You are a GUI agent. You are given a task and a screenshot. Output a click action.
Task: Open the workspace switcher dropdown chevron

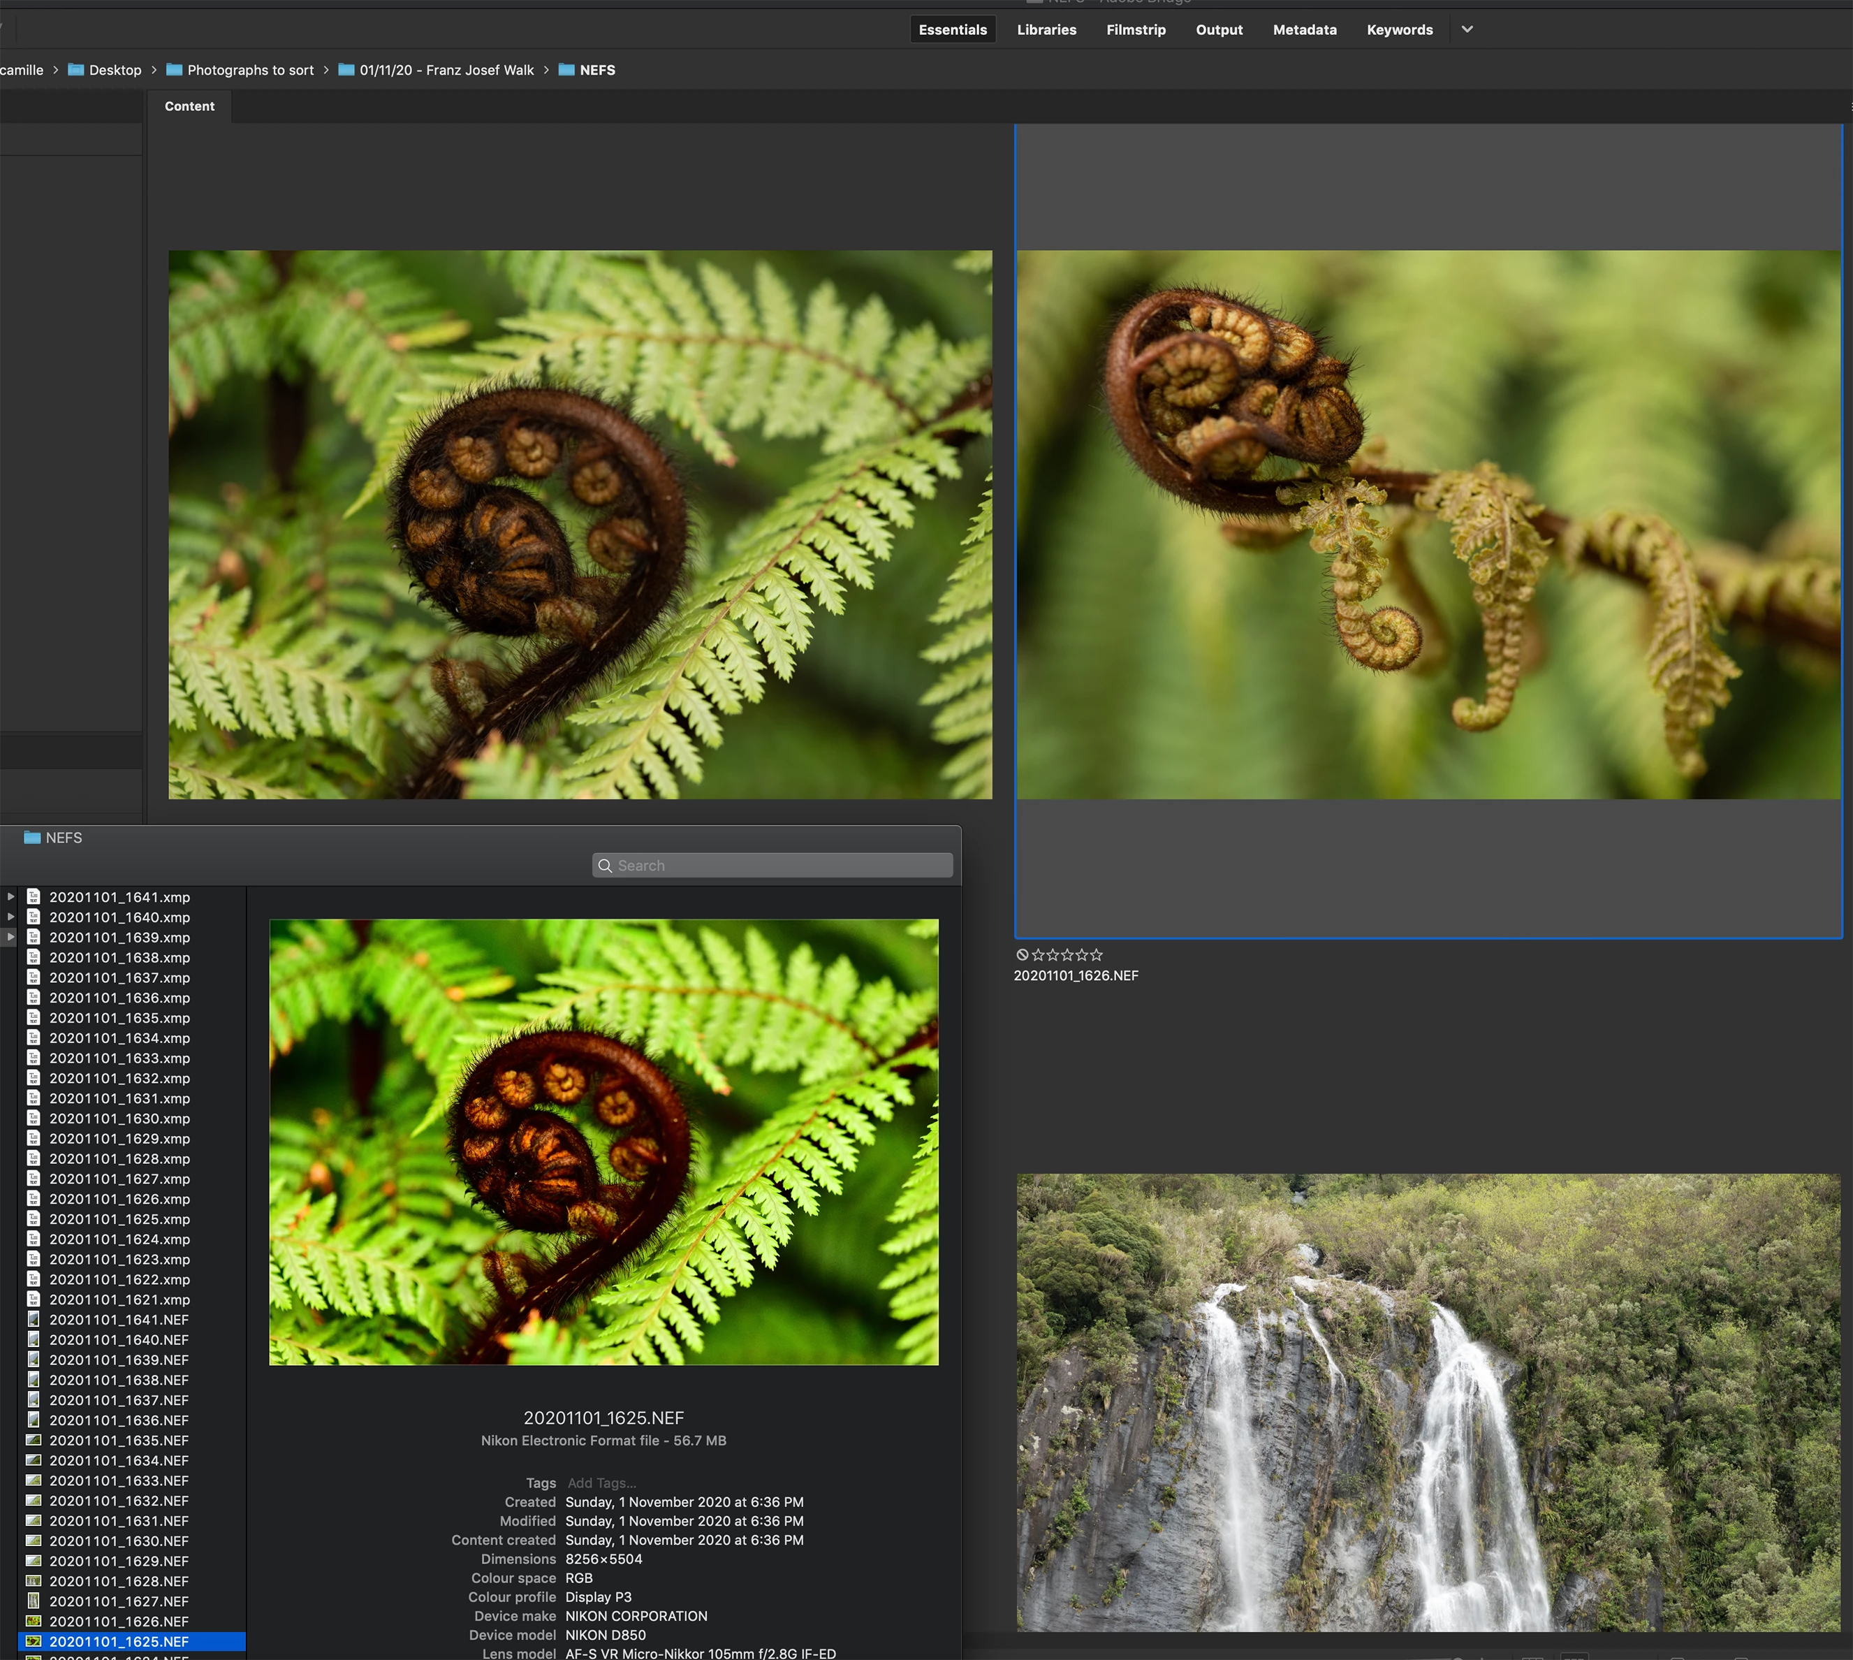click(x=1467, y=29)
